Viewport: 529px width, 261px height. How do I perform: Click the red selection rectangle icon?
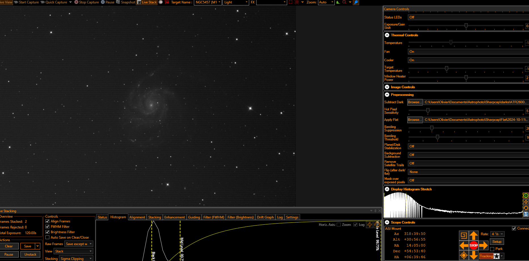pyautogui.click(x=290, y=2)
